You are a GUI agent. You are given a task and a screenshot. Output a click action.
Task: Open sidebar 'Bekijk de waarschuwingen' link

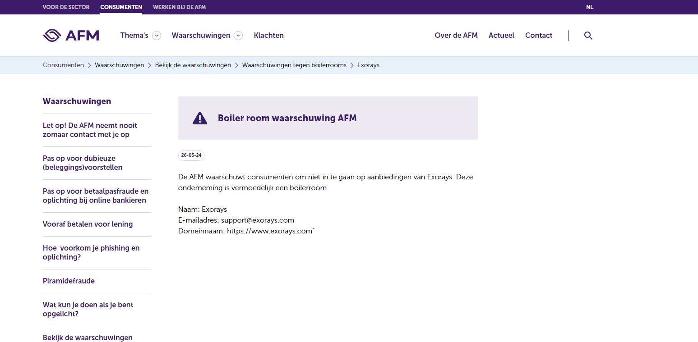tap(88, 337)
